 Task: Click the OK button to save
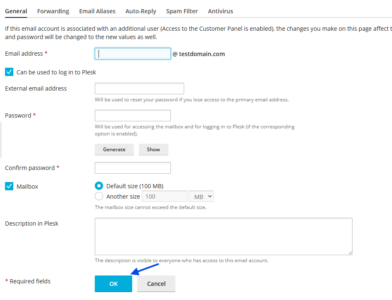[113, 283]
